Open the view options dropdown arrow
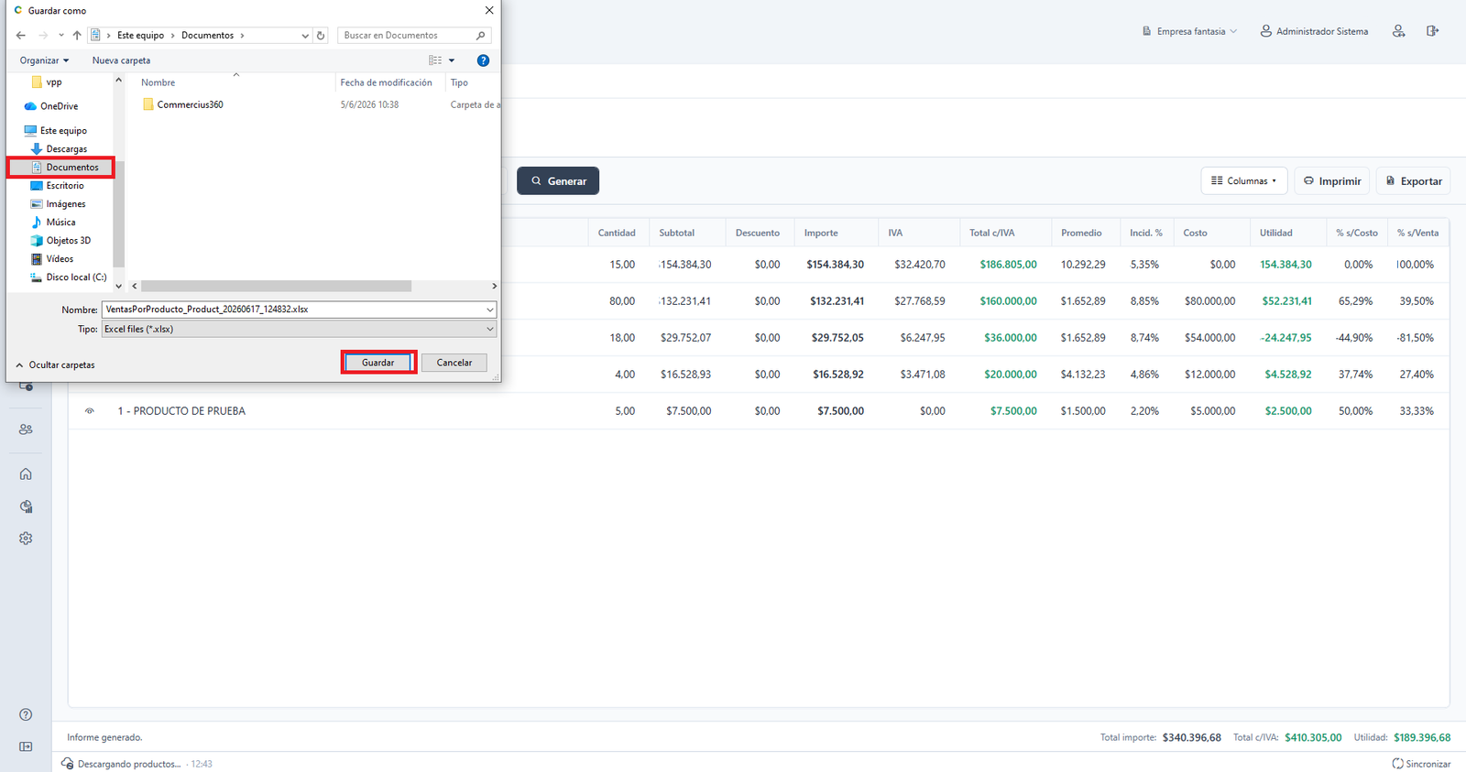 452,60
